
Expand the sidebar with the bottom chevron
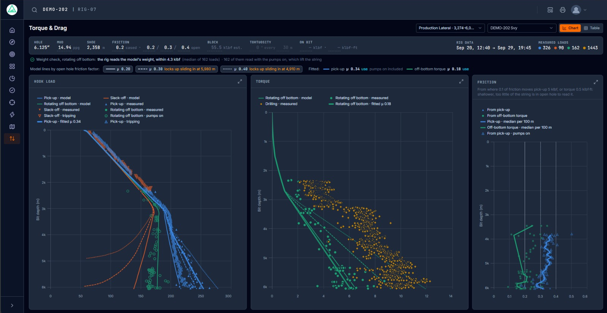(x=12, y=305)
